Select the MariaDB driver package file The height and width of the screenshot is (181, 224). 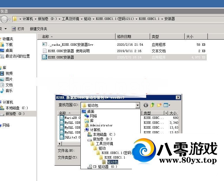pos(70,118)
